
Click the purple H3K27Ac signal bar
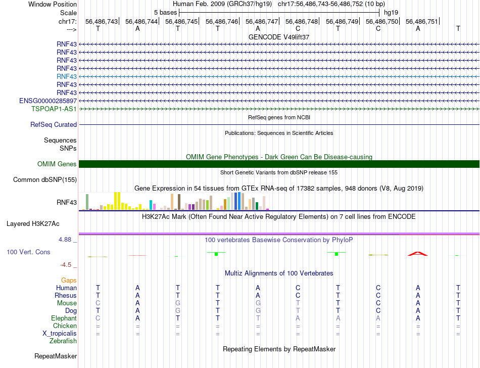point(279,233)
